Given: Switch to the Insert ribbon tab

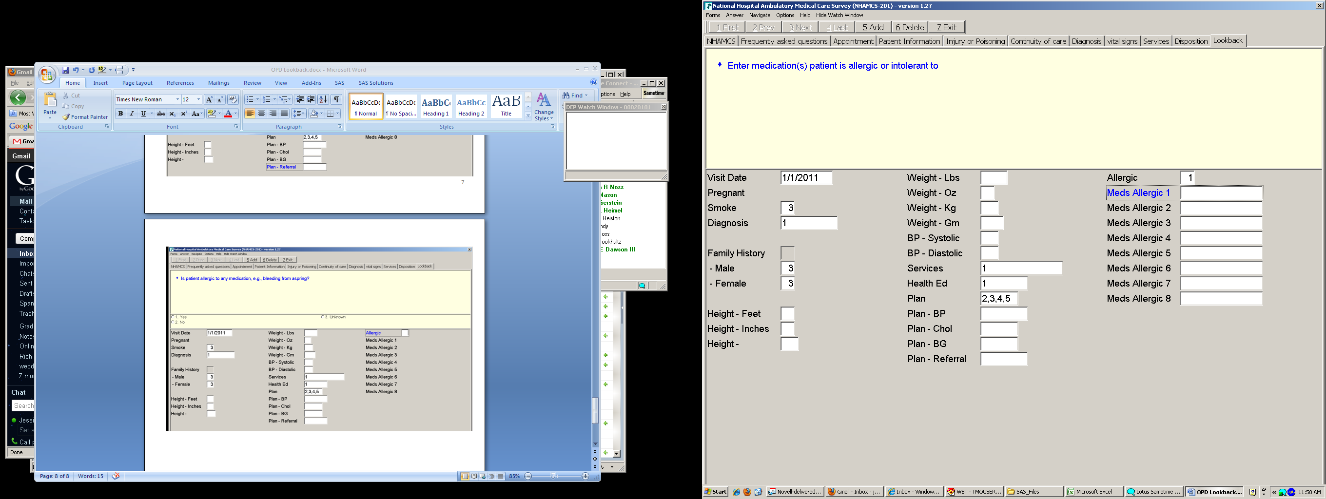Looking at the screenshot, I should tap(100, 83).
